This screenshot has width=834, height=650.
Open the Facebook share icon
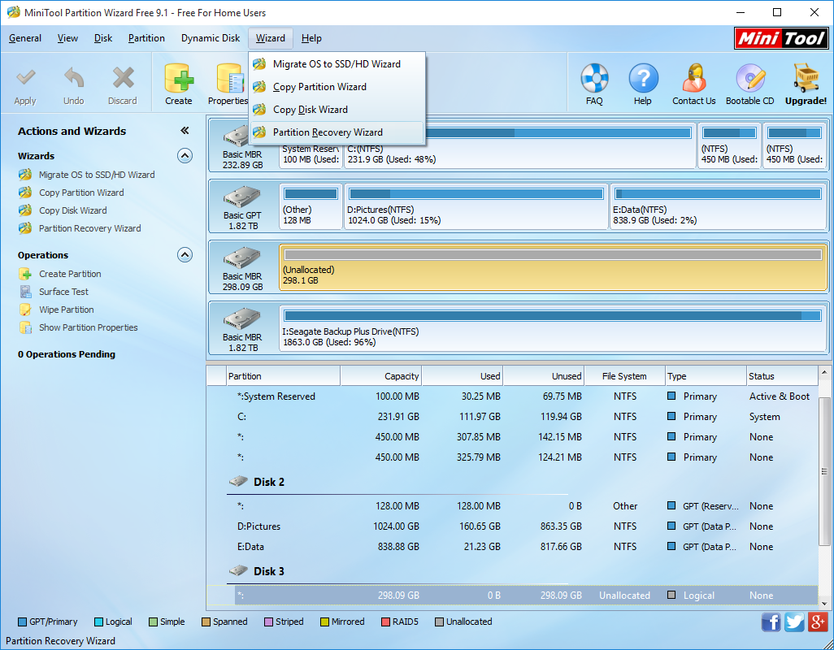[x=771, y=622]
